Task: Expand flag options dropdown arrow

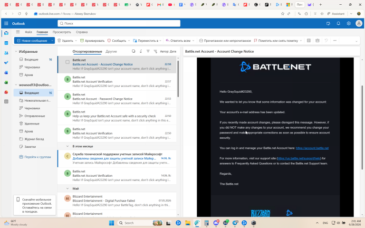Action: pyautogui.click(x=301, y=41)
